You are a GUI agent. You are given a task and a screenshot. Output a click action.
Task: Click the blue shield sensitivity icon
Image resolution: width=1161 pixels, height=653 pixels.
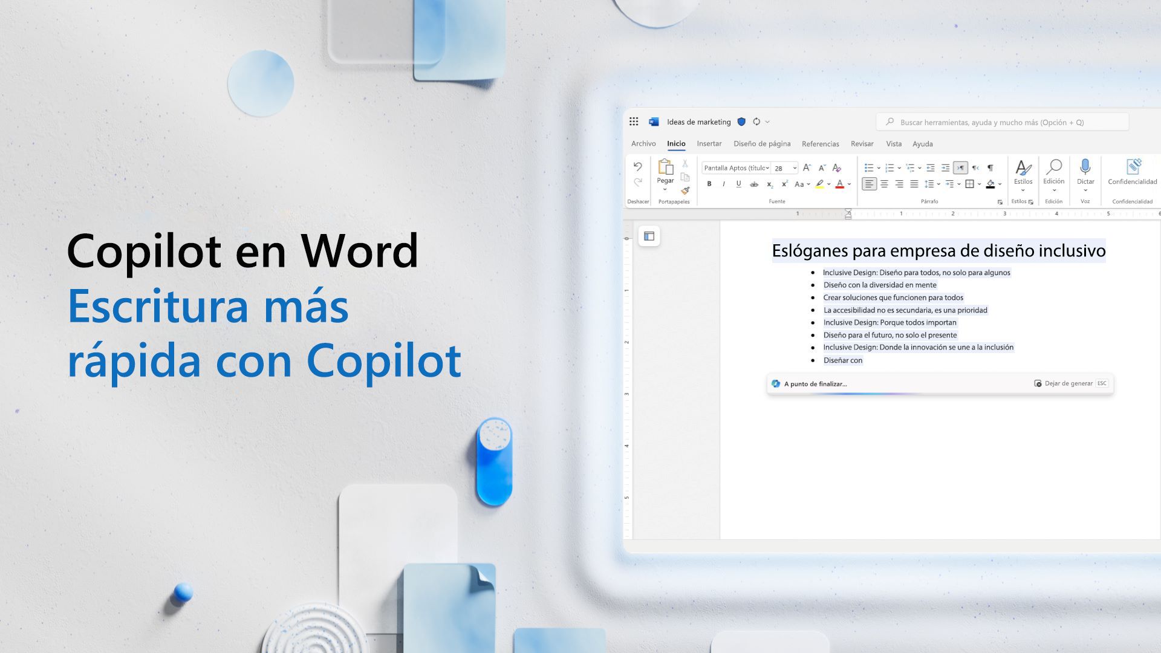coord(741,122)
